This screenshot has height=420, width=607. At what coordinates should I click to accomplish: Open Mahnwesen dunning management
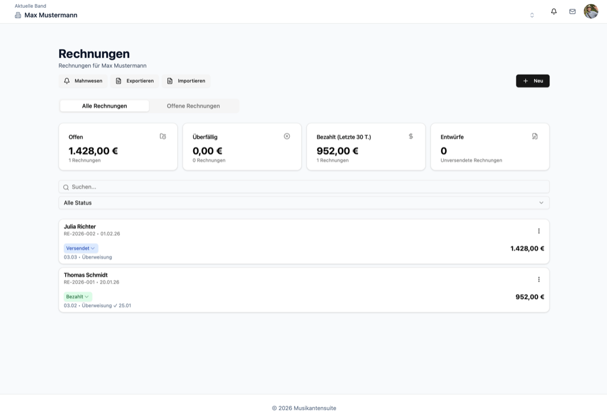83,81
